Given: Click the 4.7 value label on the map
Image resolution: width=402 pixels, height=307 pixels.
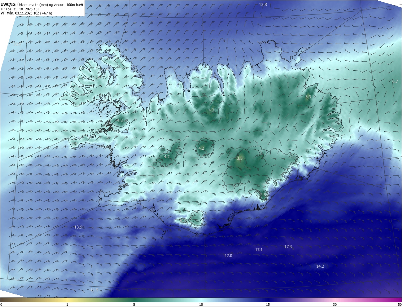Looking at the screenshot, I should coord(167,157).
